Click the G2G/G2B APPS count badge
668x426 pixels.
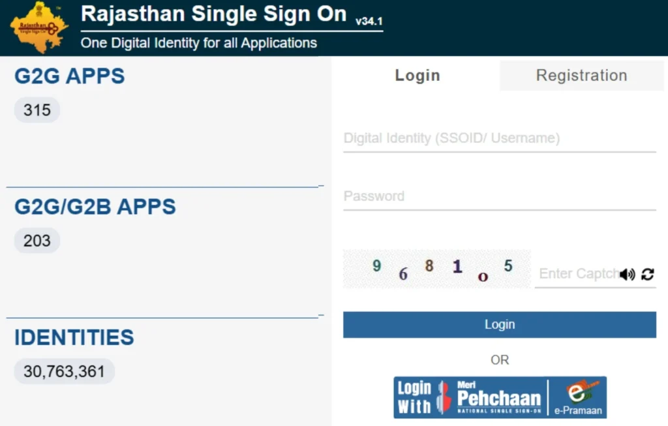(x=37, y=240)
